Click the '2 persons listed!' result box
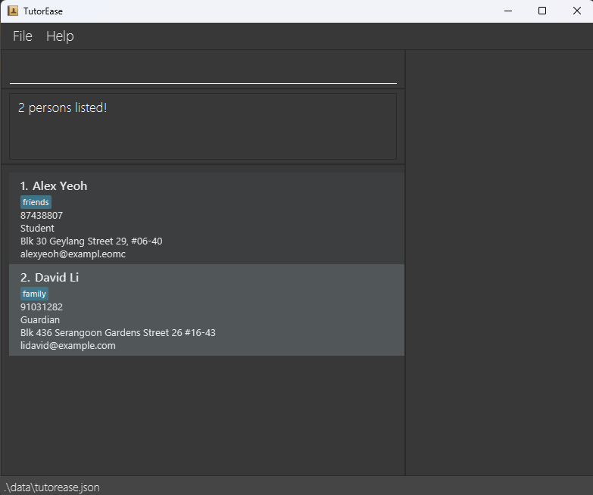593x495 pixels. (x=203, y=126)
